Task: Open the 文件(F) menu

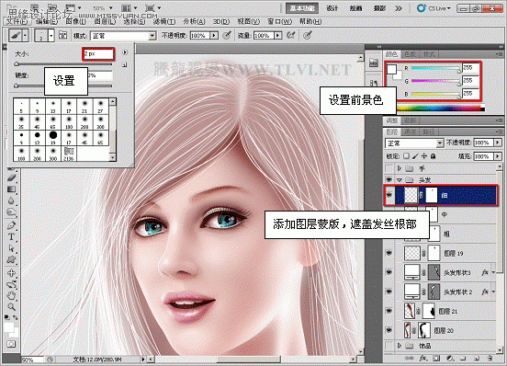Action: click(17, 21)
